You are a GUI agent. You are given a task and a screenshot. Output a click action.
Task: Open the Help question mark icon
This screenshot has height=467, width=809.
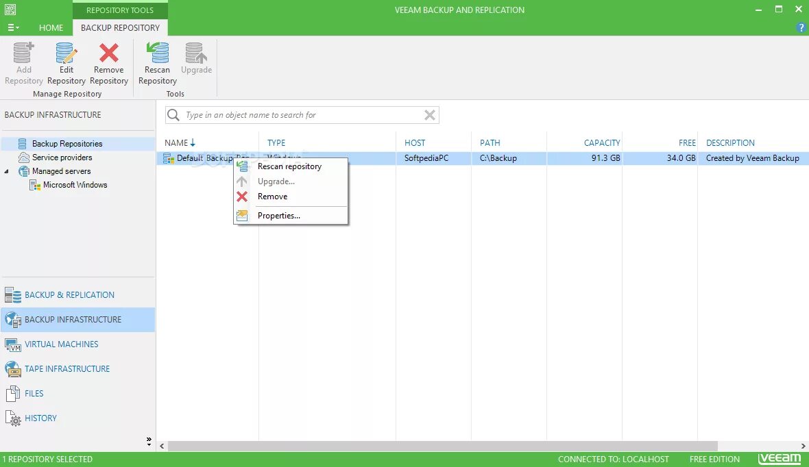pyautogui.click(x=801, y=28)
